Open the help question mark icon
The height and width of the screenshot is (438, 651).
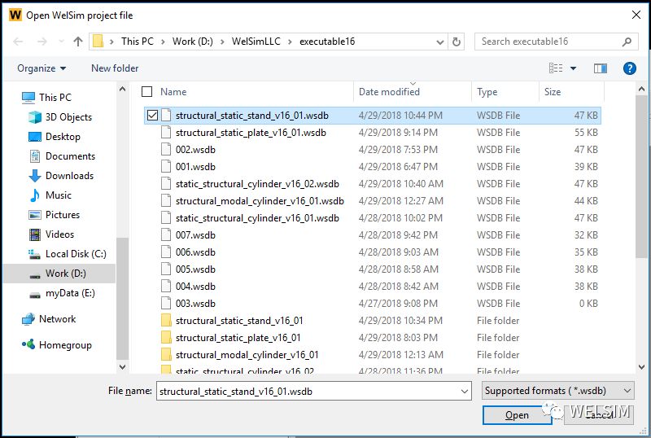629,68
